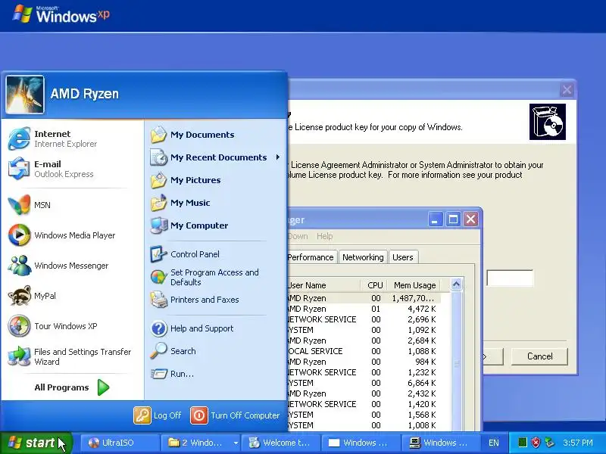This screenshot has width=606, height=454.
Task: Click the 3:57 PM system clock
Action: tap(578, 443)
